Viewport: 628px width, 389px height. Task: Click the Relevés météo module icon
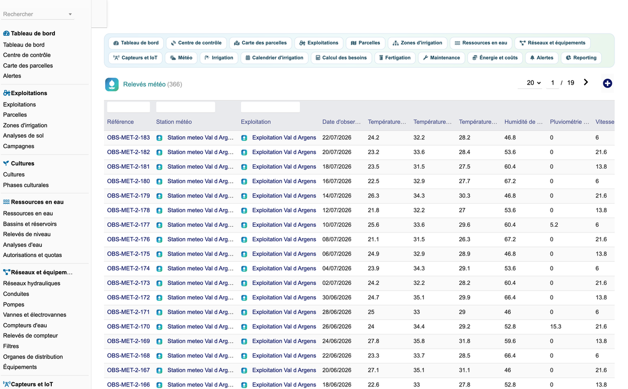click(112, 84)
